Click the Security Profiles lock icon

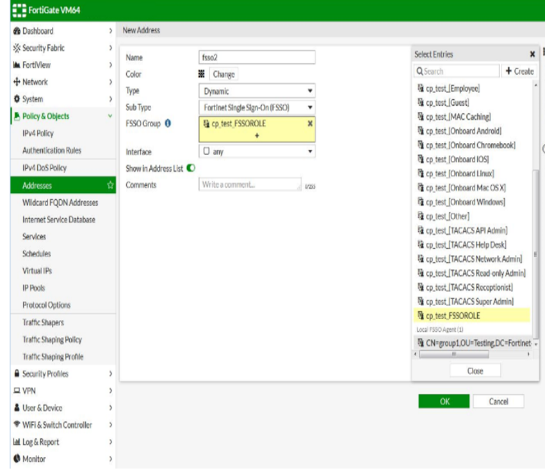pyautogui.click(x=17, y=373)
